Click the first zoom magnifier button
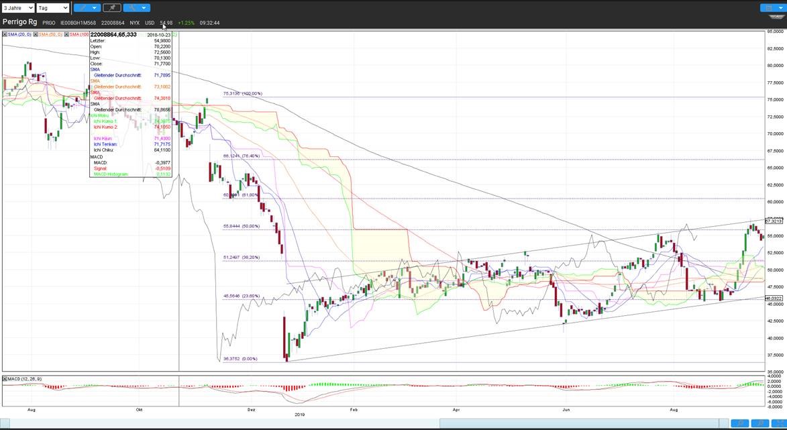 click(739, 423)
